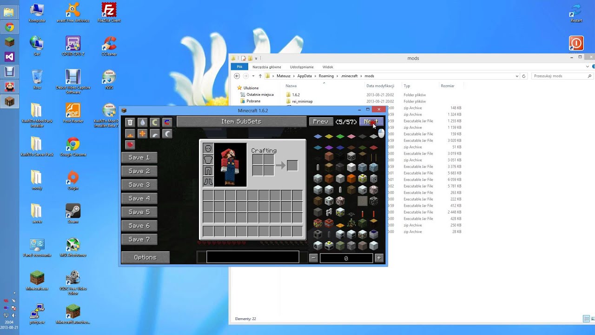Select the leggings armor slot
This screenshot has height=335, width=595.
pyautogui.click(x=208, y=171)
